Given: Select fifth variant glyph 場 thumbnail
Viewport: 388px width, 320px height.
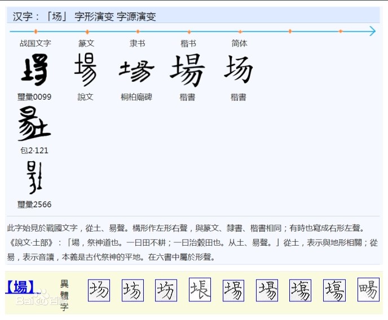Looking at the screenshot, I should point(233,291).
